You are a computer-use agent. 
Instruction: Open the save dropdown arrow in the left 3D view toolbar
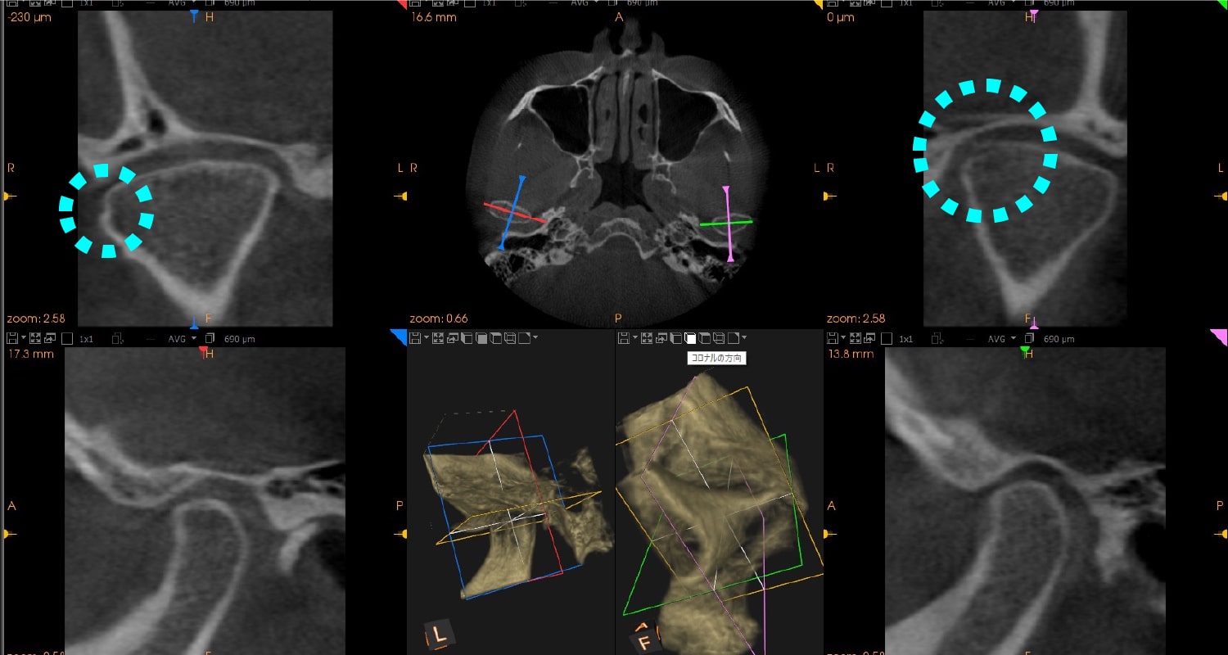(x=427, y=337)
